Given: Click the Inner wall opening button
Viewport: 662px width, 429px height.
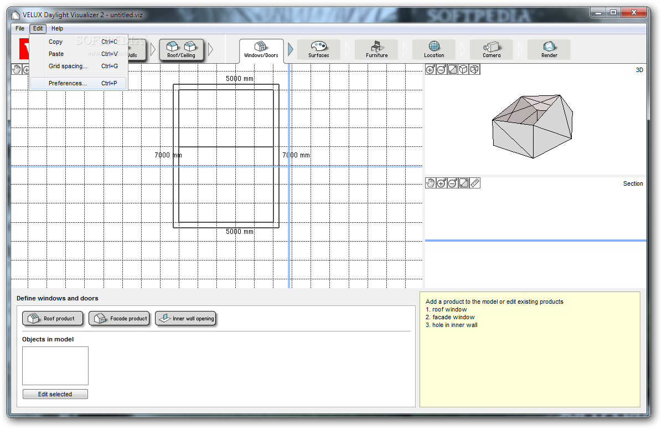Looking at the screenshot, I should coord(186,318).
